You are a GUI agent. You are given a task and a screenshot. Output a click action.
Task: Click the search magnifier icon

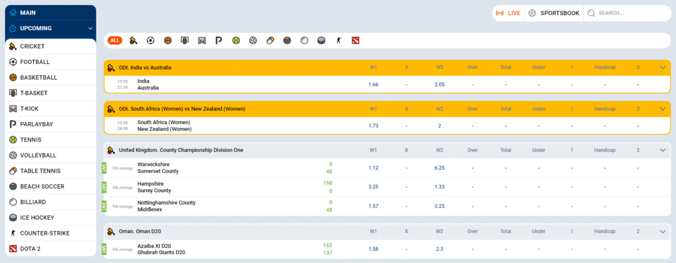pos(591,13)
